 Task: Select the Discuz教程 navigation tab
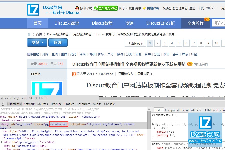(102, 23)
